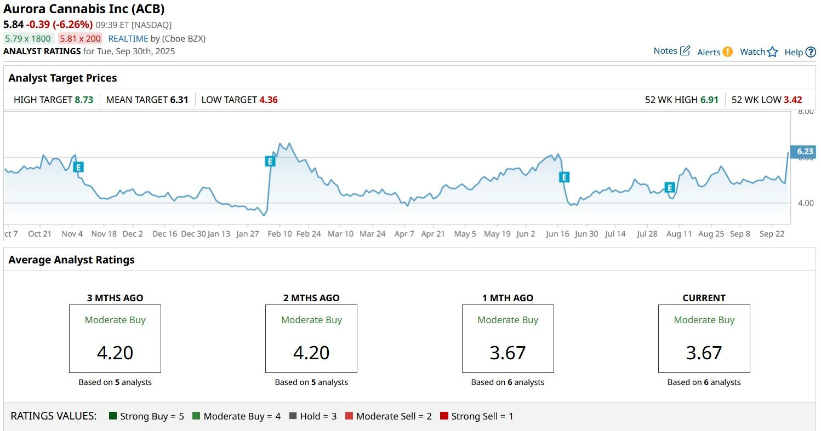821x431 pixels.
Task: Click the Jun 30 date on chart axis
Action: [586, 234]
